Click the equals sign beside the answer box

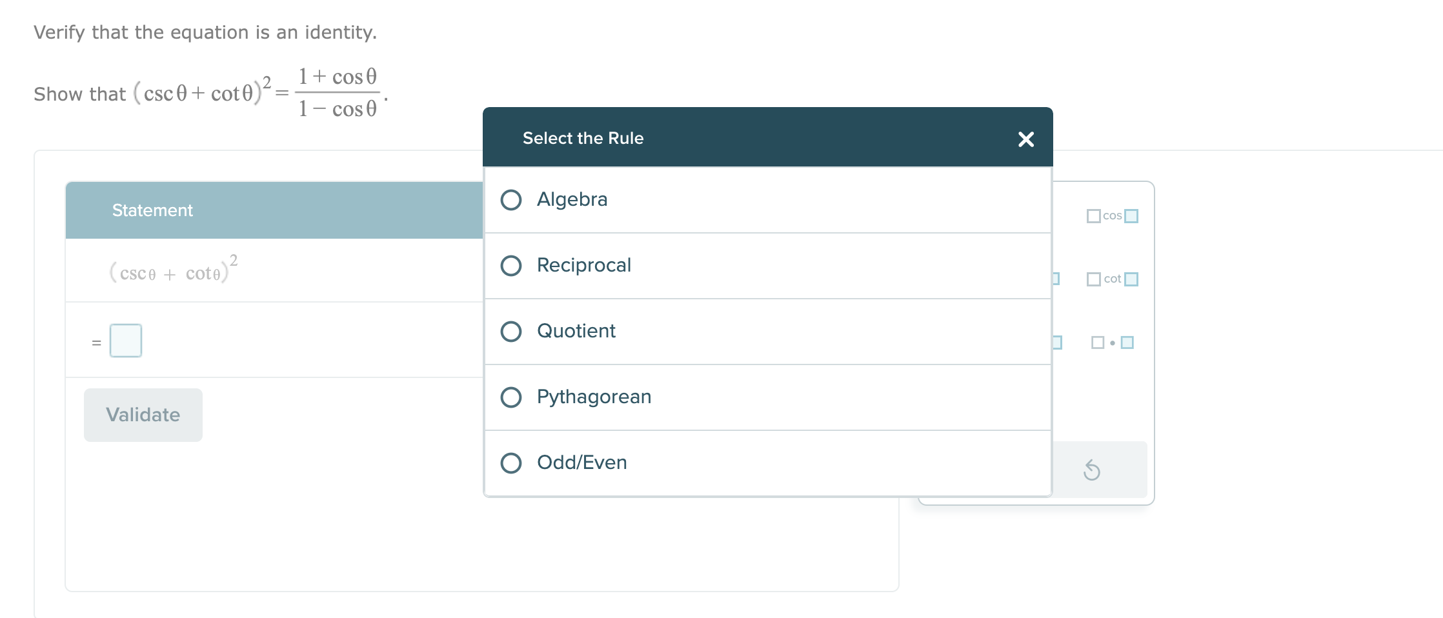96,343
